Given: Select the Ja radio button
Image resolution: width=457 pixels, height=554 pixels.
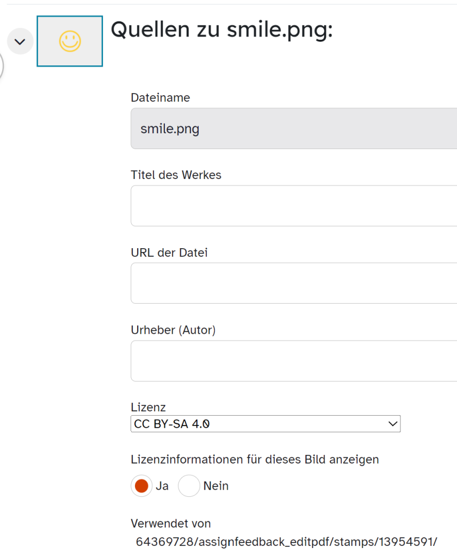Looking at the screenshot, I should [x=141, y=486].
